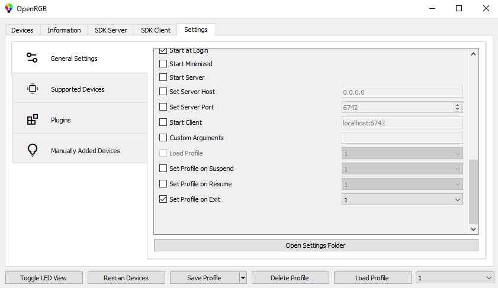Open the Set Profile on Resume dropdown
Image resolution: width=498 pixels, height=288 pixels.
click(402, 184)
